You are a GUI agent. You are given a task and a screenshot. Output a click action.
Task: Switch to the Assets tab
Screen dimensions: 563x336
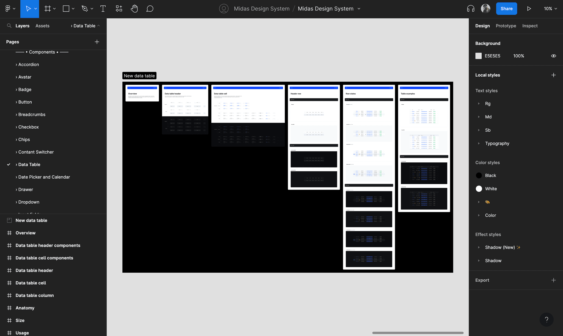42,26
